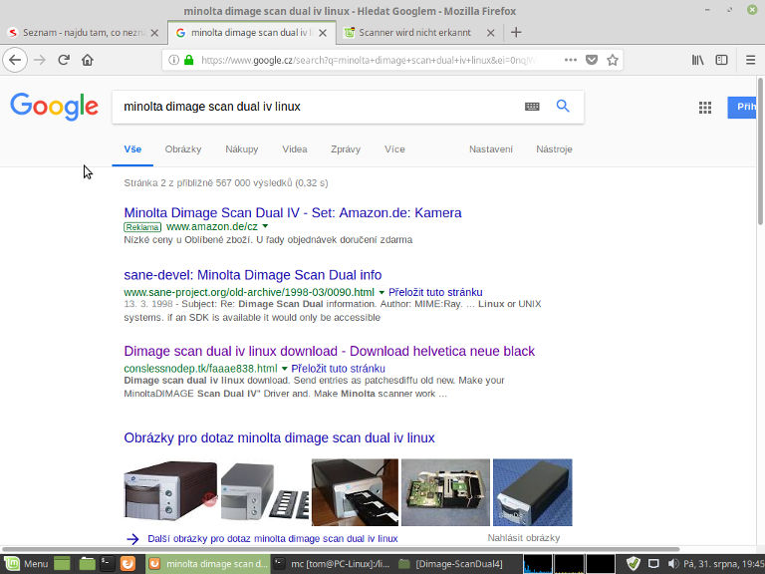Launch Firefox from the panel launcher
The width and height of the screenshot is (765, 574).
click(x=127, y=564)
